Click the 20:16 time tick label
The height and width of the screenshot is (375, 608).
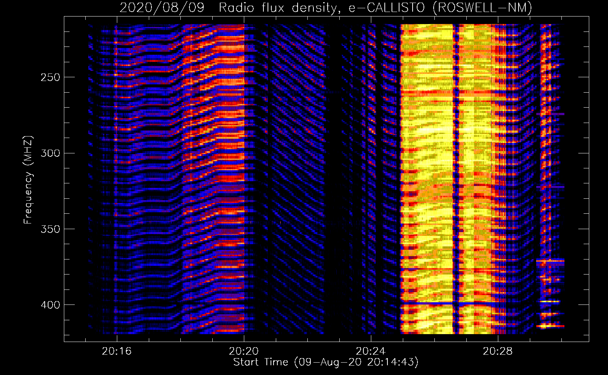117,351
